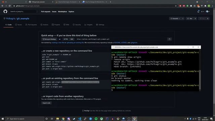Focus the GitHub search box

point(24,11)
